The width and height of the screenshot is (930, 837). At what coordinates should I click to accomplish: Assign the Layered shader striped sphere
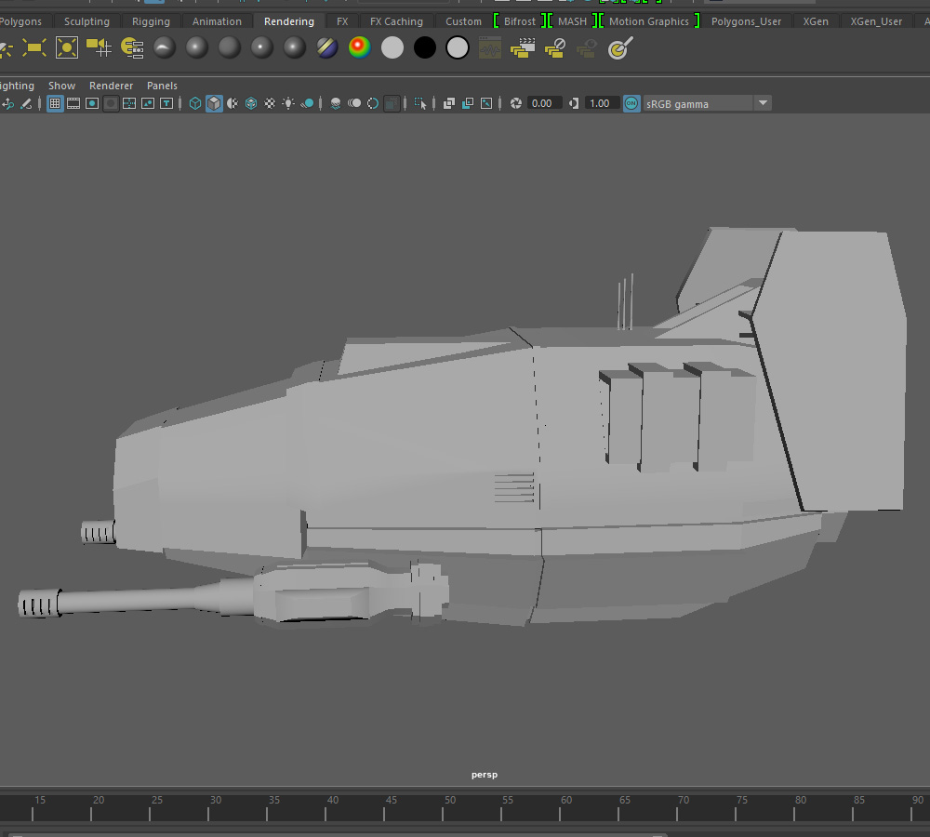[x=326, y=47]
